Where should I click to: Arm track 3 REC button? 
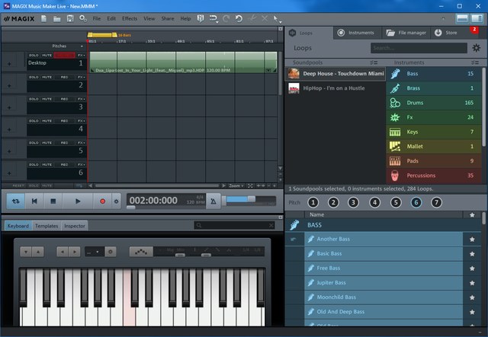click(x=64, y=99)
